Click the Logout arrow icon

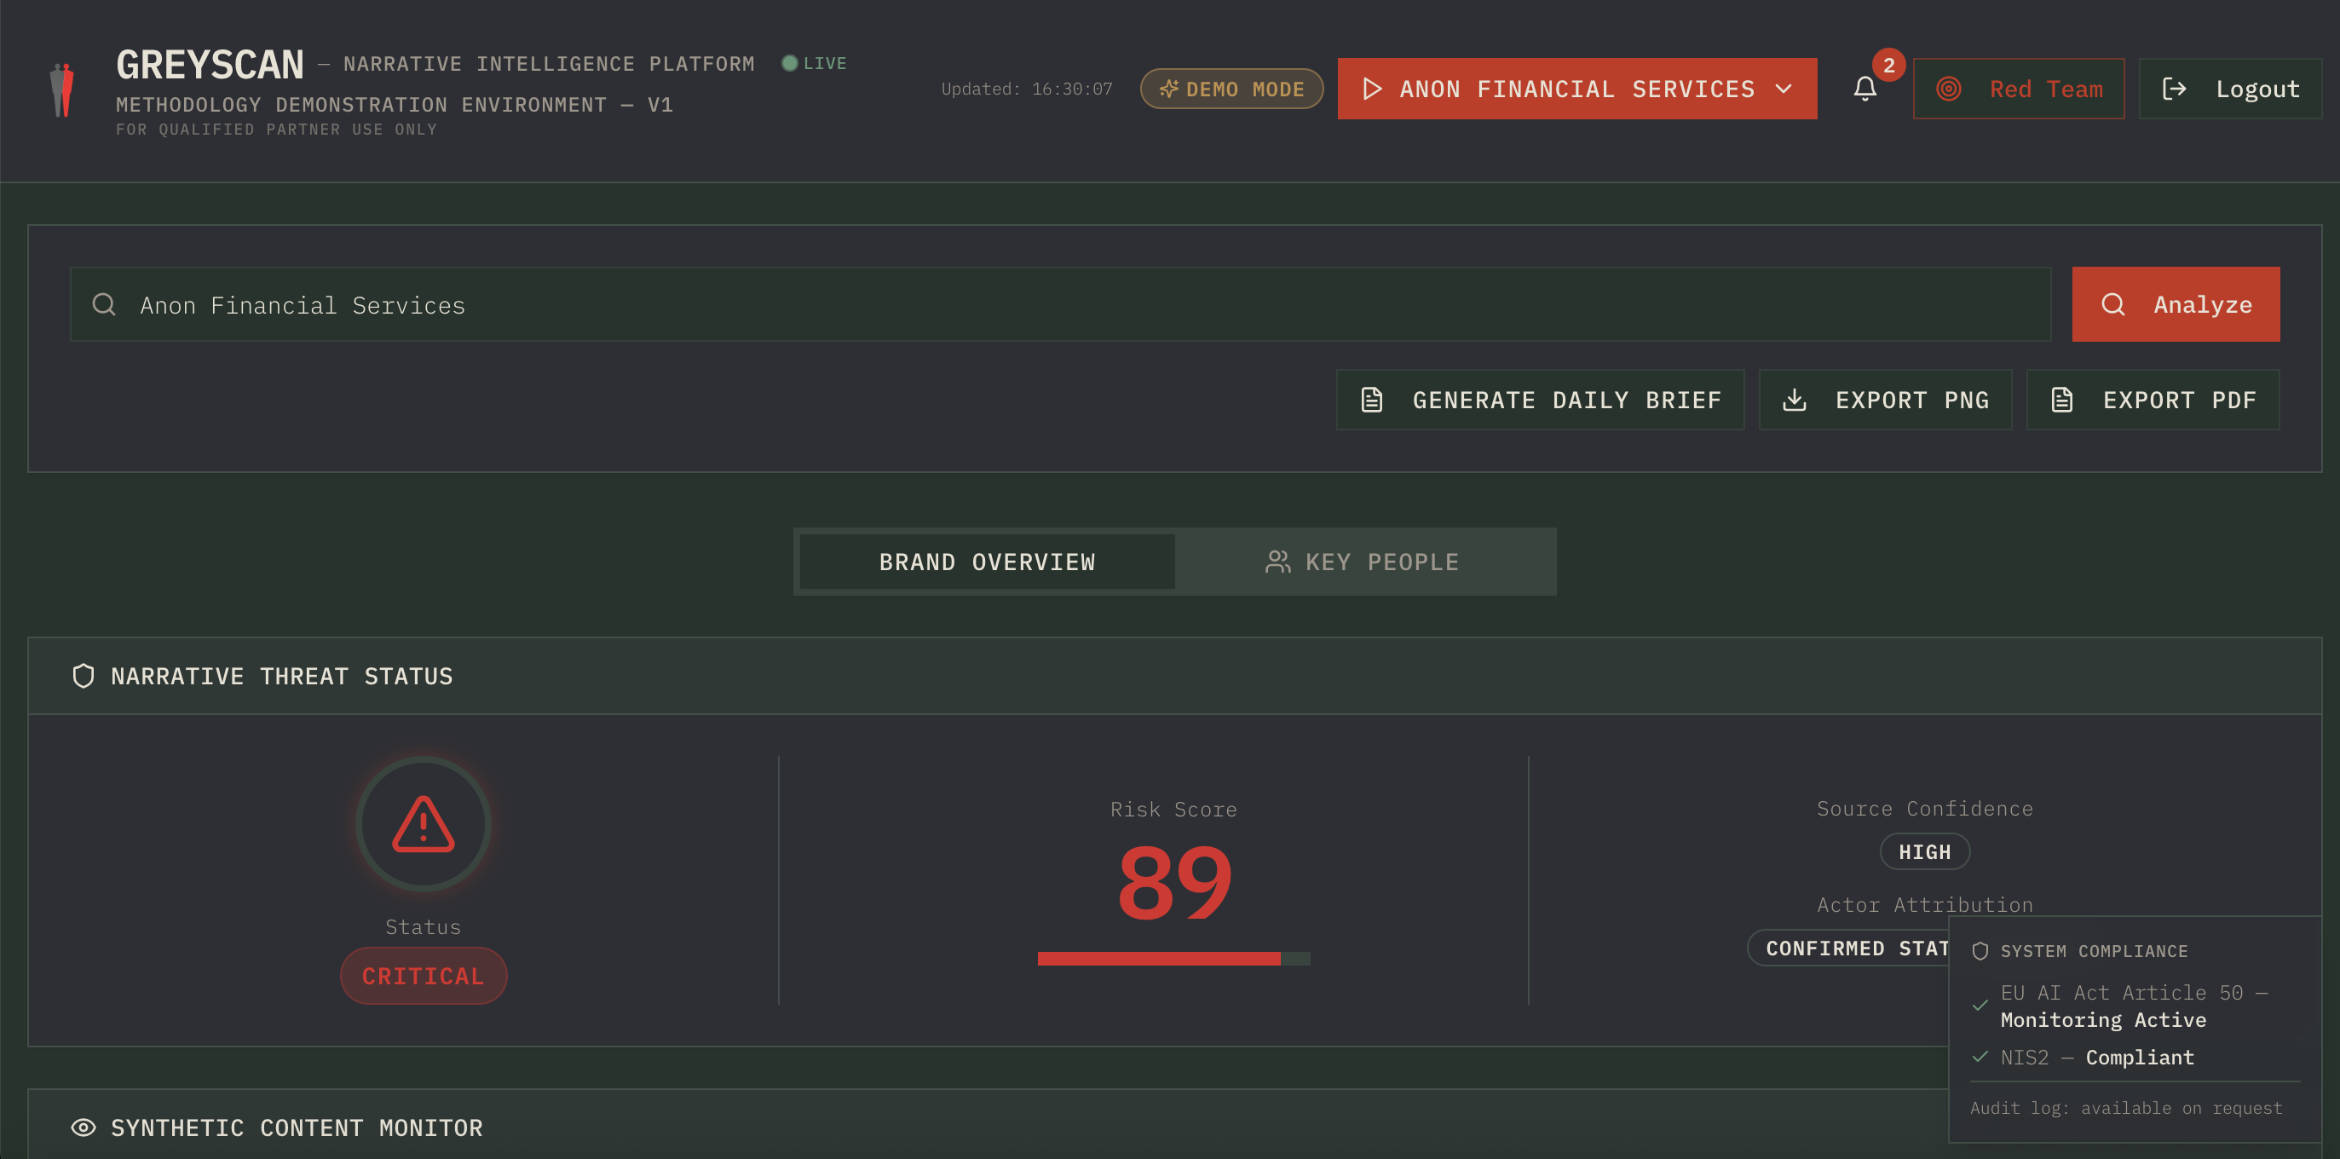tap(2174, 89)
